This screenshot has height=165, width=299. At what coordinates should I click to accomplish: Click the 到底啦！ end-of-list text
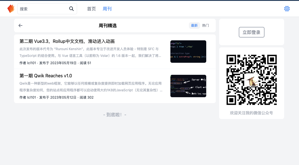point(115,115)
